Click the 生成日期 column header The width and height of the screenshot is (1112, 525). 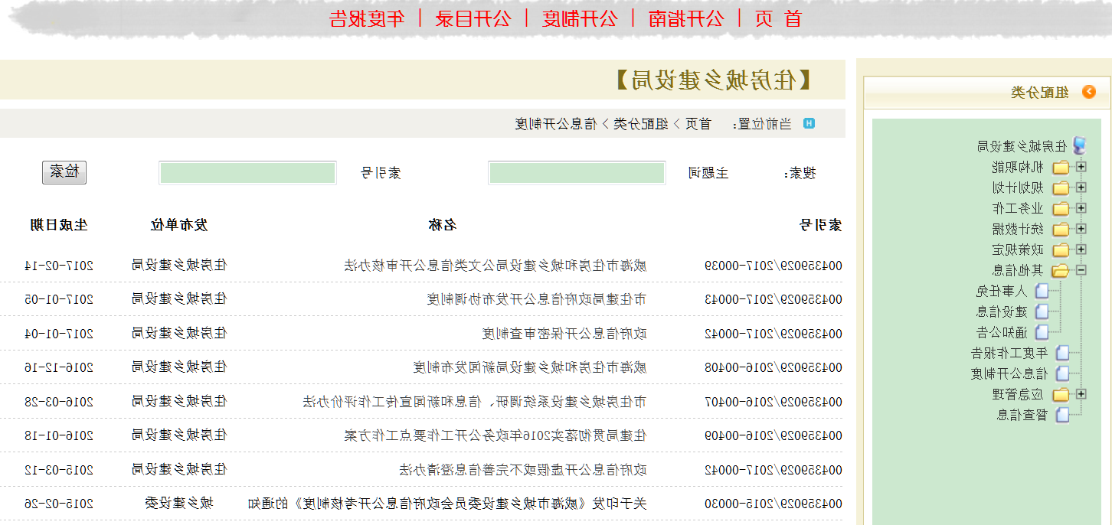pyautogui.click(x=59, y=224)
